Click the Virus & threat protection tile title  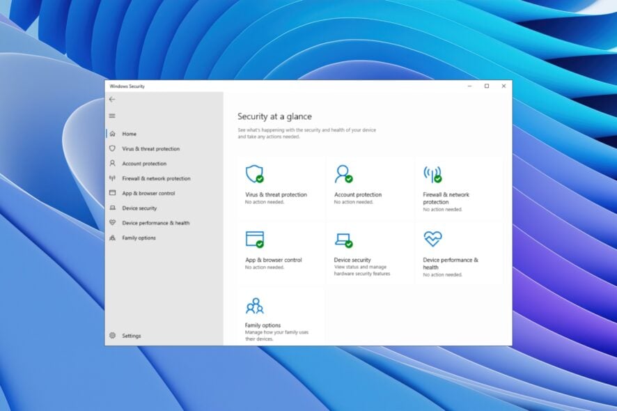[276, 194]
